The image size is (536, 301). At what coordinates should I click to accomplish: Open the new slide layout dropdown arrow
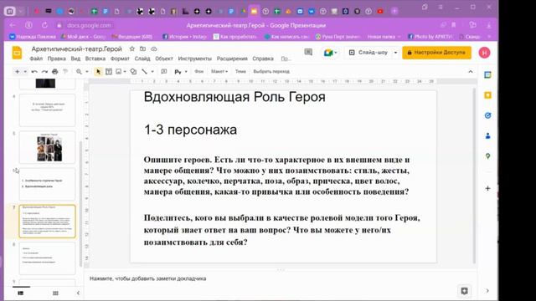coord(25,72)
